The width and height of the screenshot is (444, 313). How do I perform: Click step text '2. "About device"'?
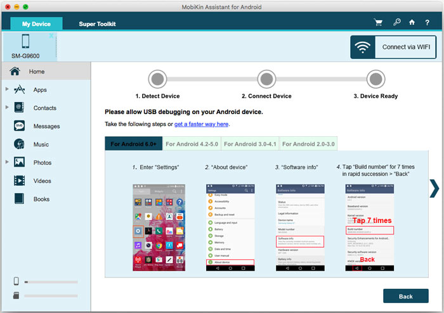tap(226, 167)
